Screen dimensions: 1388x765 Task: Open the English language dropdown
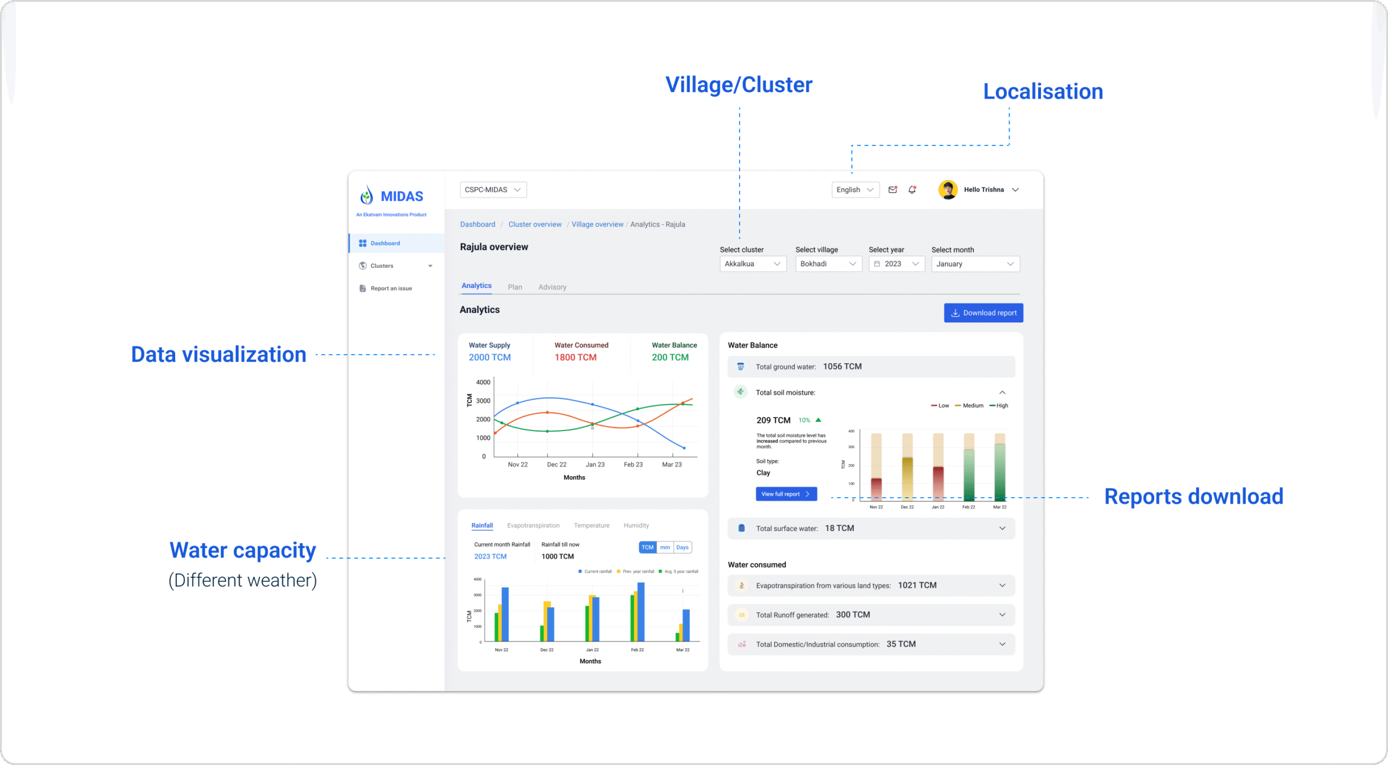[855, 190]
